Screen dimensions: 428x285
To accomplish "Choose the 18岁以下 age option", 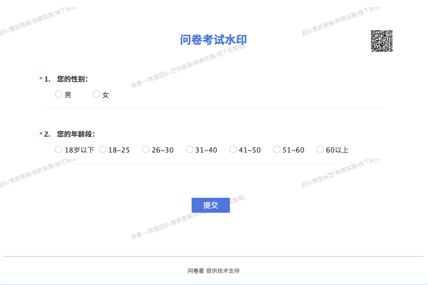I will (x=59, y=150).
